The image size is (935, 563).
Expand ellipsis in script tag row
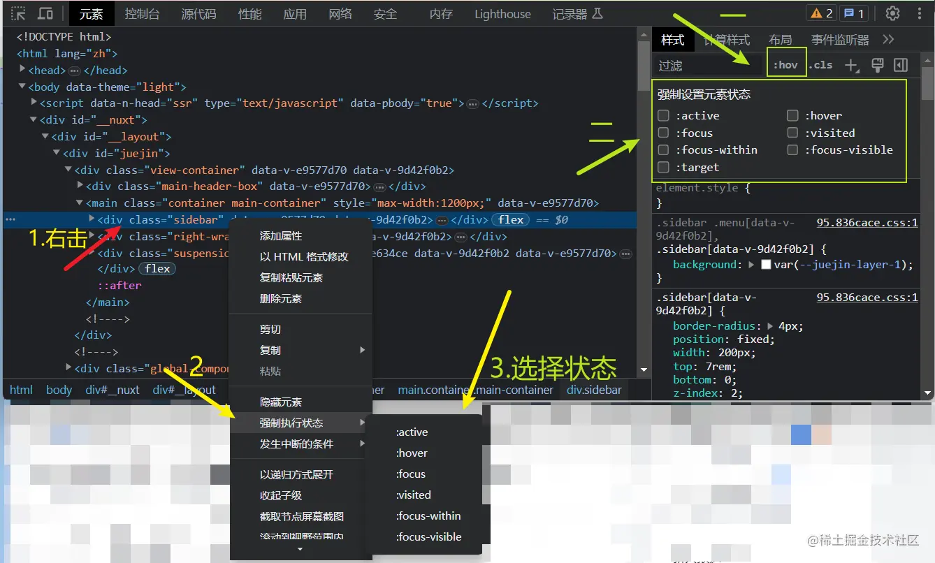472,103
